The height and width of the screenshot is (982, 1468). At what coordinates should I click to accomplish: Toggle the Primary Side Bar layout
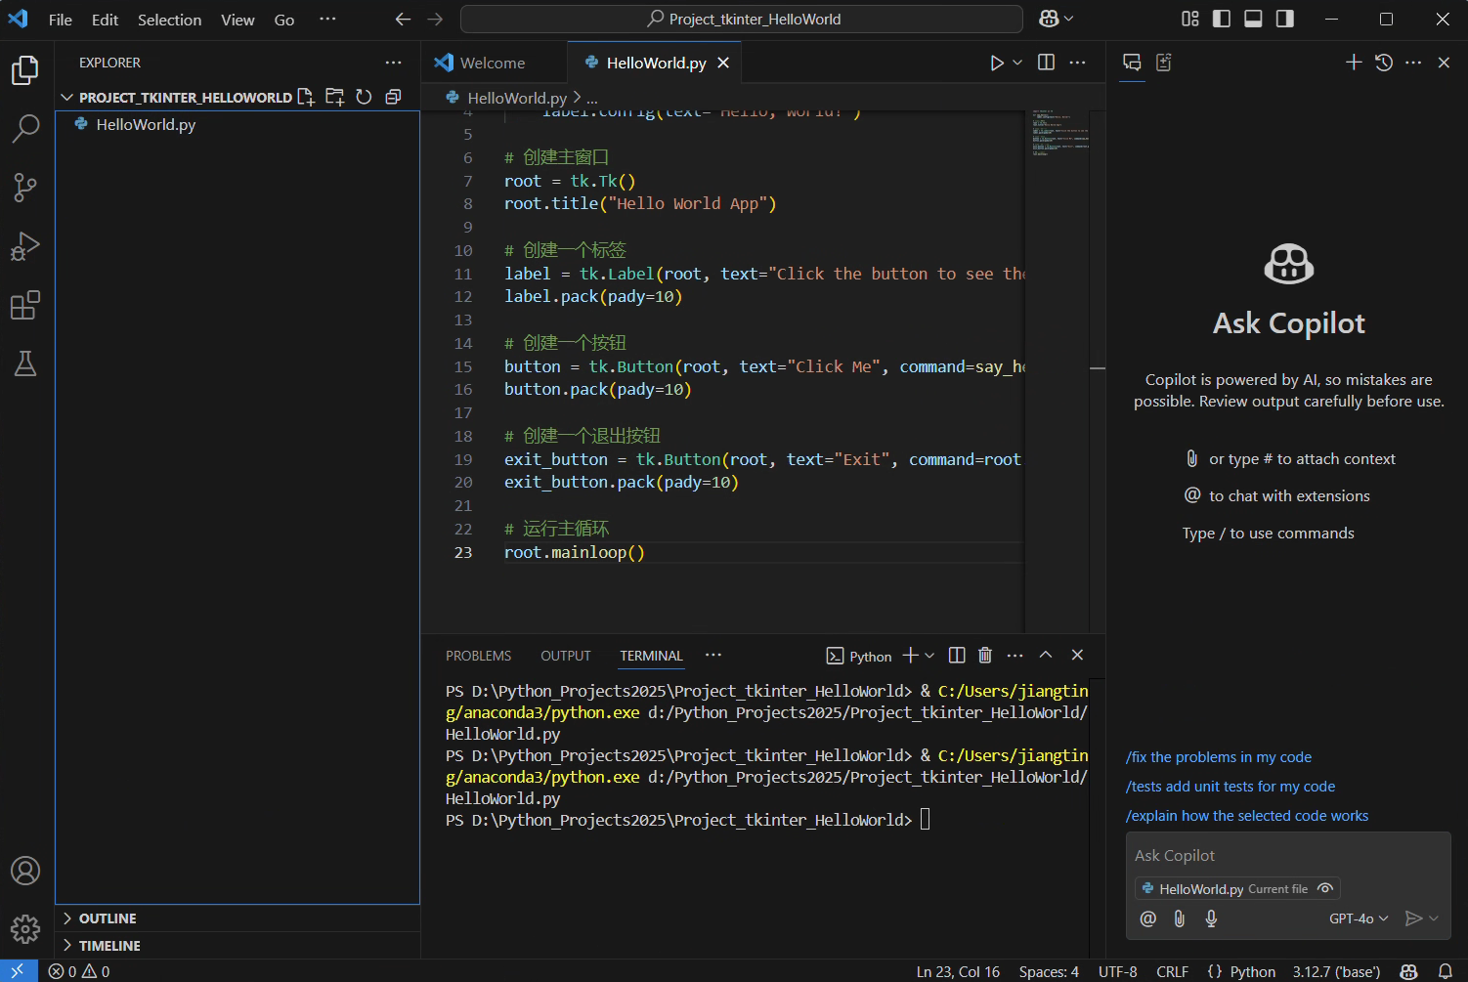(x=1222, y=19)
